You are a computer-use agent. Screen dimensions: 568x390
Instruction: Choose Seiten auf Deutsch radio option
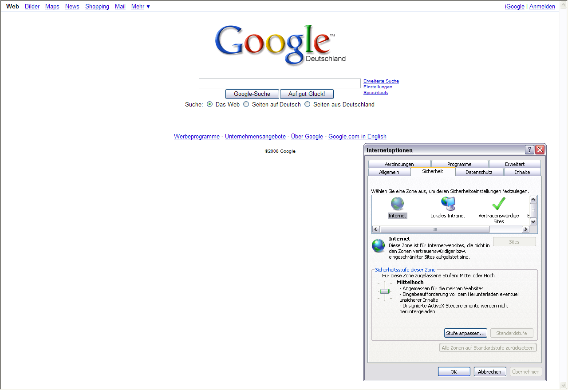(246, 105)
